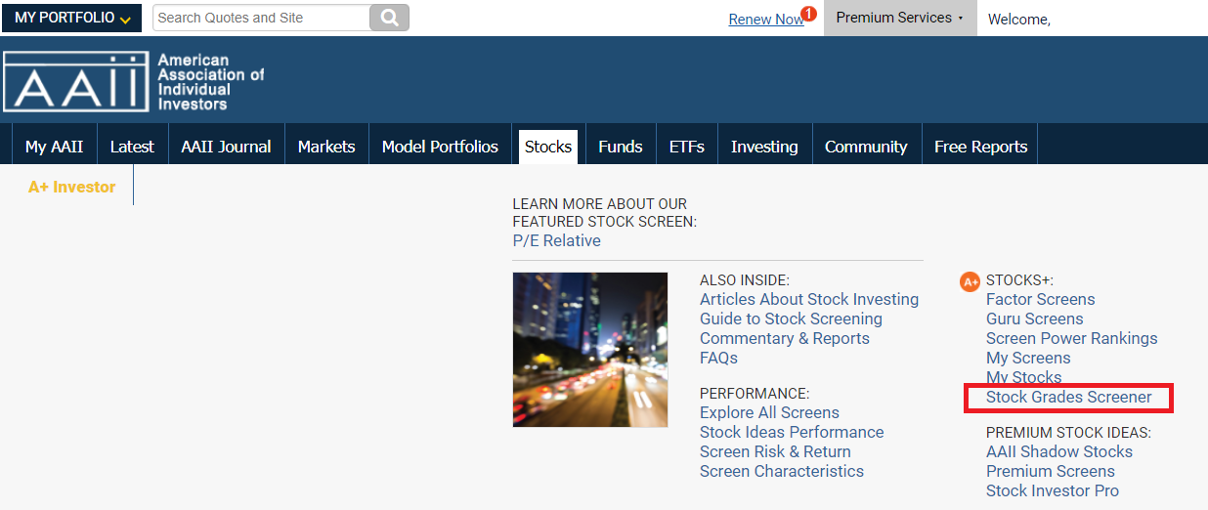Open the Investing tab
1208x510 pixels.
point(764,147)
